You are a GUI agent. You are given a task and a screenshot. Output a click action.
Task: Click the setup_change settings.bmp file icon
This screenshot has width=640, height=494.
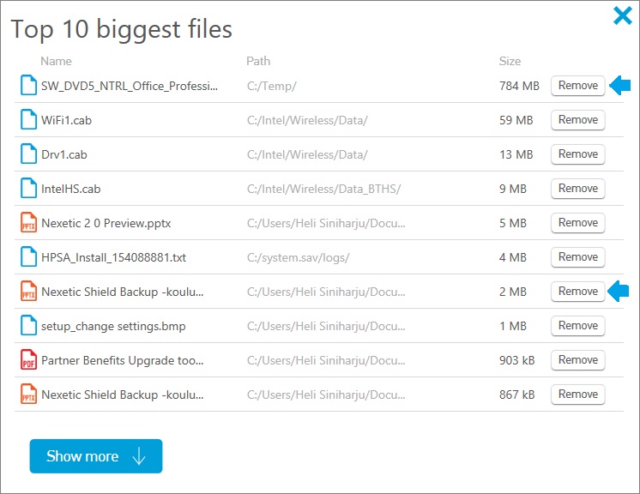pos(28,325)
